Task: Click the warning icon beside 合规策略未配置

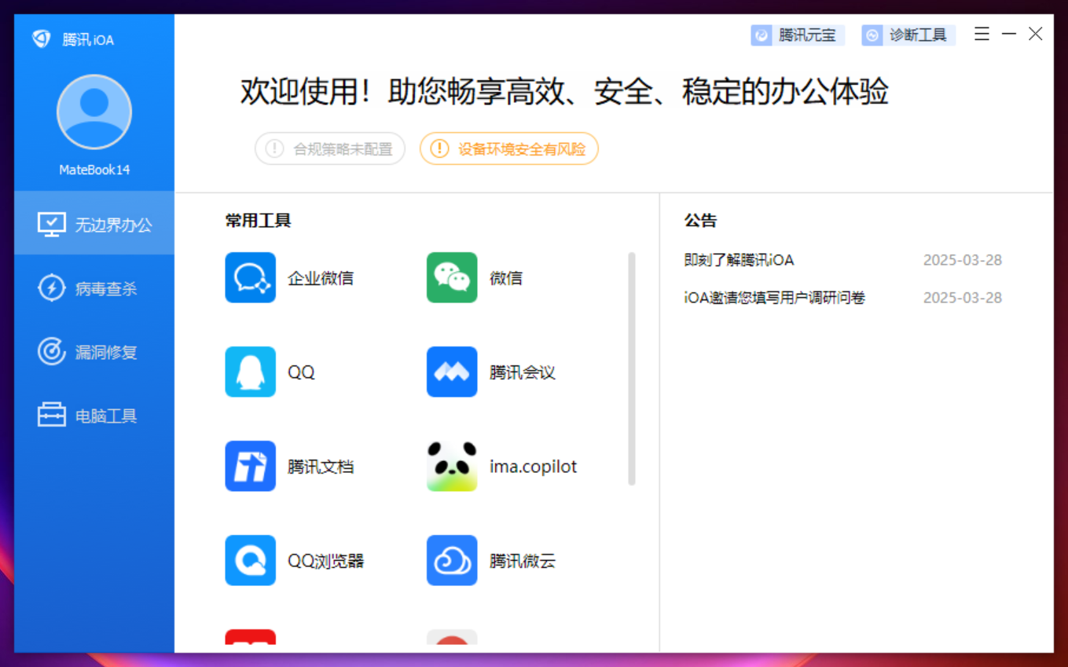Action: coord(274,148)
